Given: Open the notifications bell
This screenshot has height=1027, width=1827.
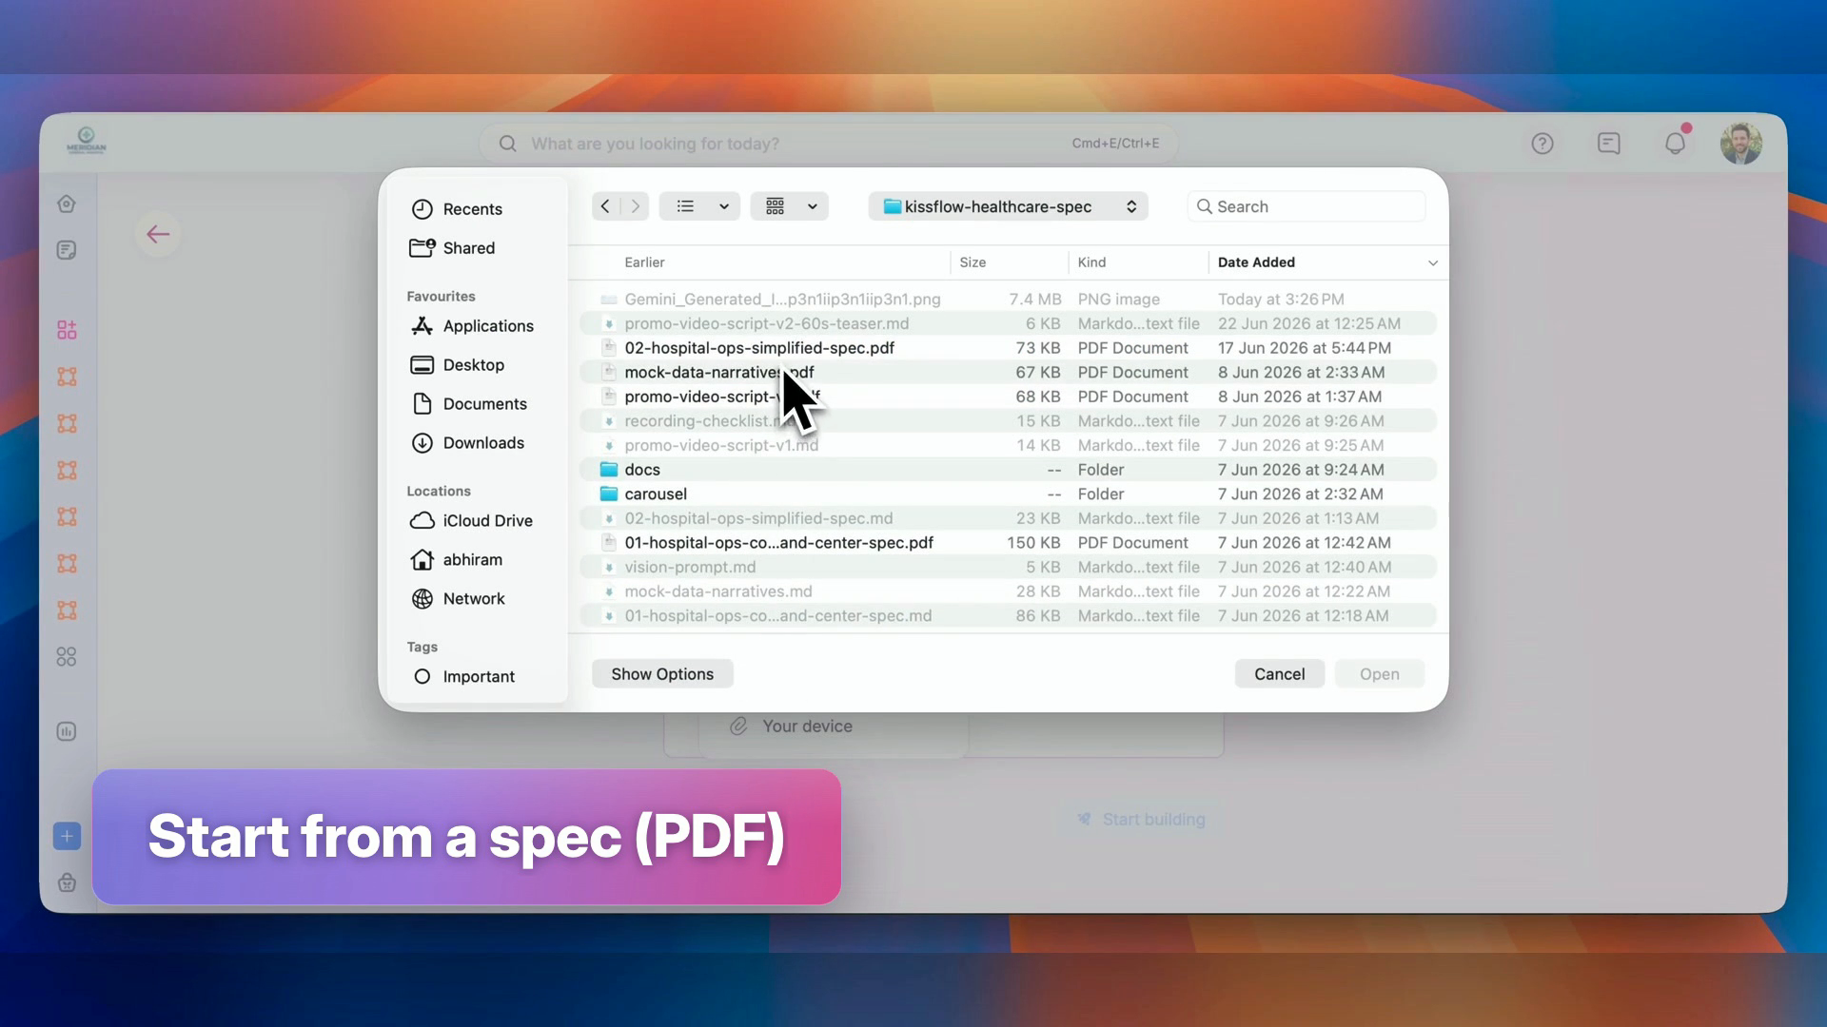Looking at the screenshot, I should 1676,144.
